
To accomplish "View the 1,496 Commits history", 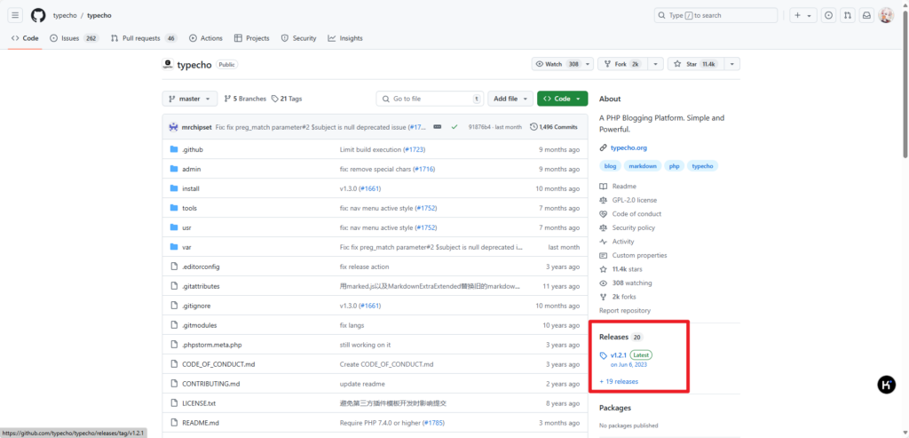I will [x=554, y=126].
